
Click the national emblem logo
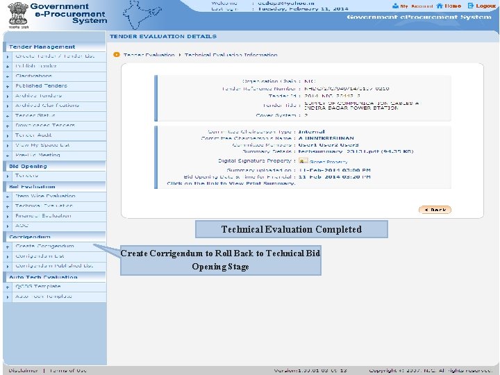18,15
